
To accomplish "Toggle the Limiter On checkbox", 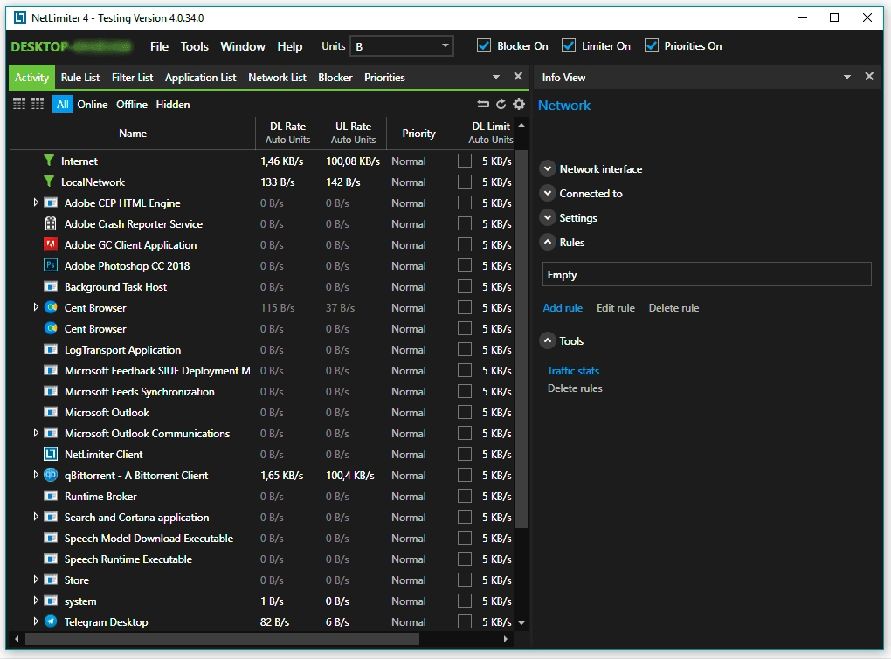I will [x=569, y=46].
